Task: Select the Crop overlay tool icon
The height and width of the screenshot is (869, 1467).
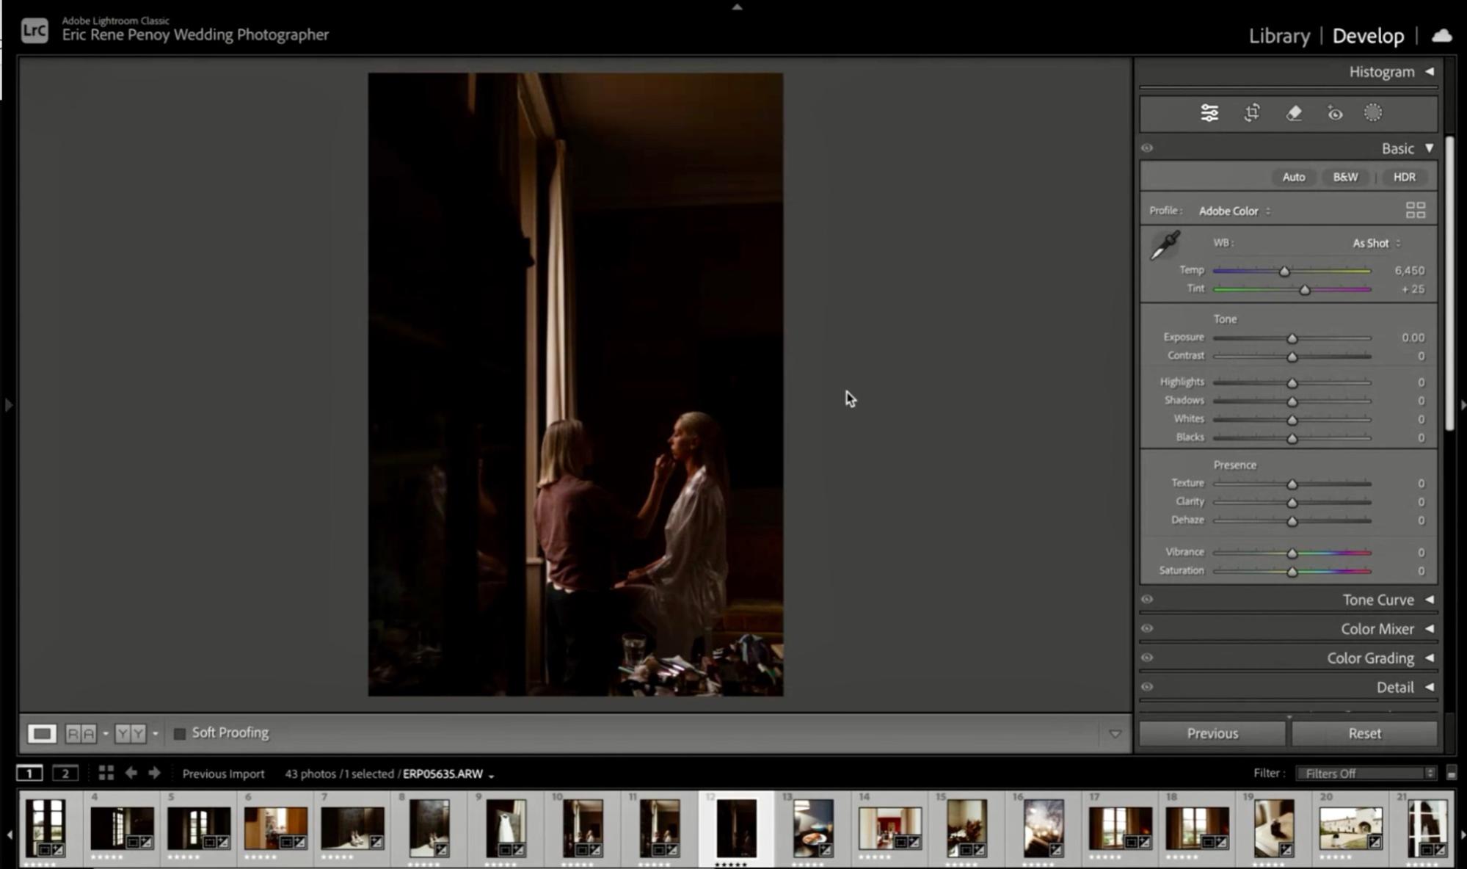Action: (1252, 113)
